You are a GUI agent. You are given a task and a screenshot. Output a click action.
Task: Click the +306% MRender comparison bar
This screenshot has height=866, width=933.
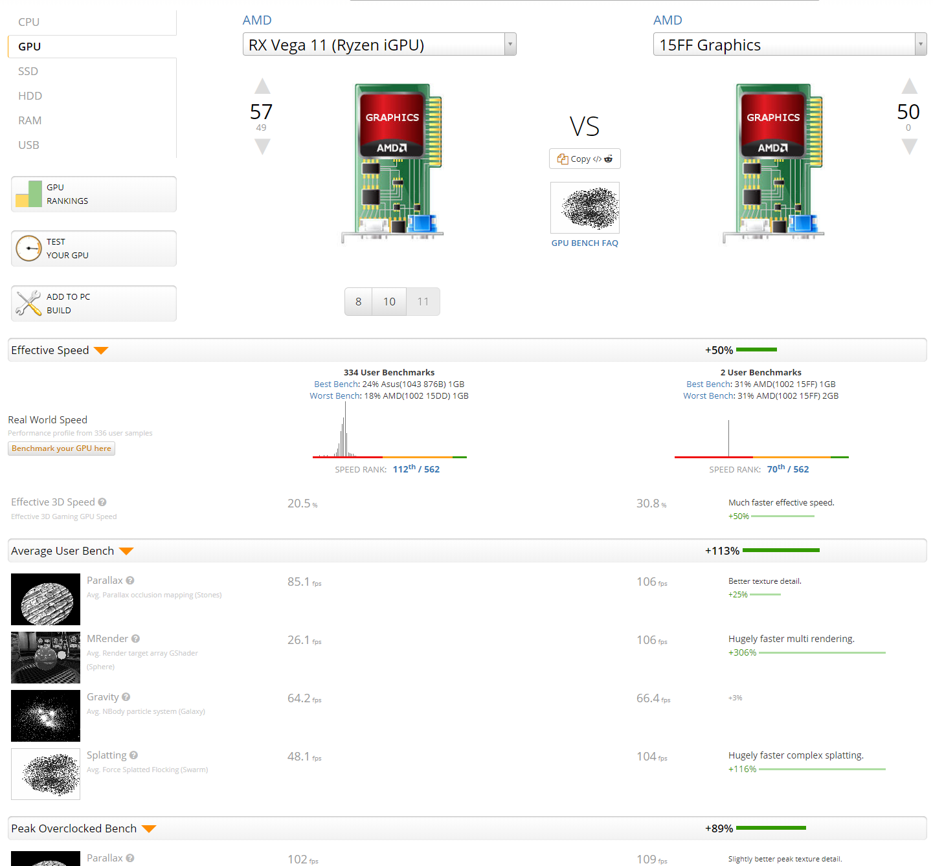pyautogui.click(x=822, y=653)
